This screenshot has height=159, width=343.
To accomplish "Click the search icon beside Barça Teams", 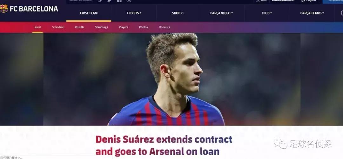I will pyautogui.click(x=342, y=13).
